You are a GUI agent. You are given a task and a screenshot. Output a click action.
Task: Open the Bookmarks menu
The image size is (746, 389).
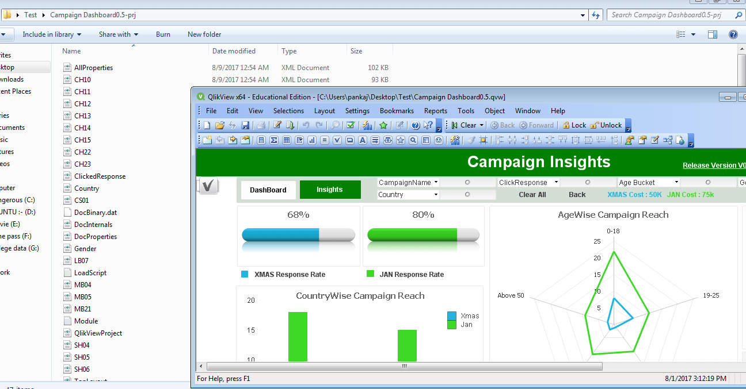click(397, 110)
